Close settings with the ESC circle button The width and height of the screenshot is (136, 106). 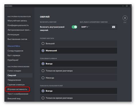pyautogui.click(x=125, y=18)
